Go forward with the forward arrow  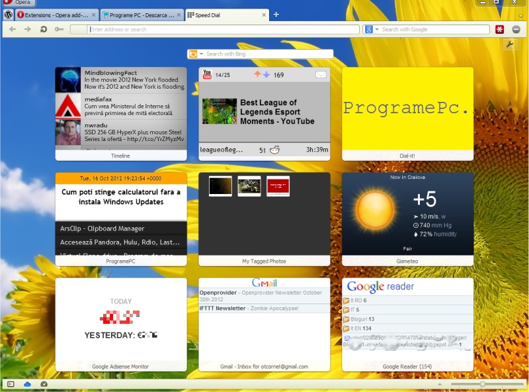[x=28, y=29]
